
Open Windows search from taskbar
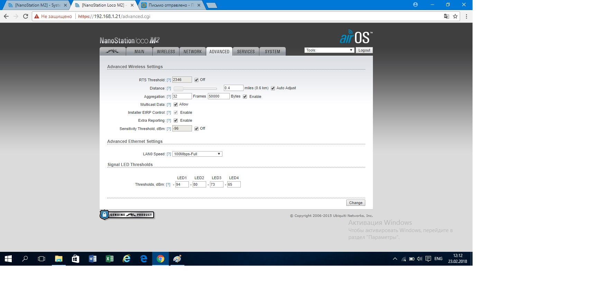(x=25, y=259)
